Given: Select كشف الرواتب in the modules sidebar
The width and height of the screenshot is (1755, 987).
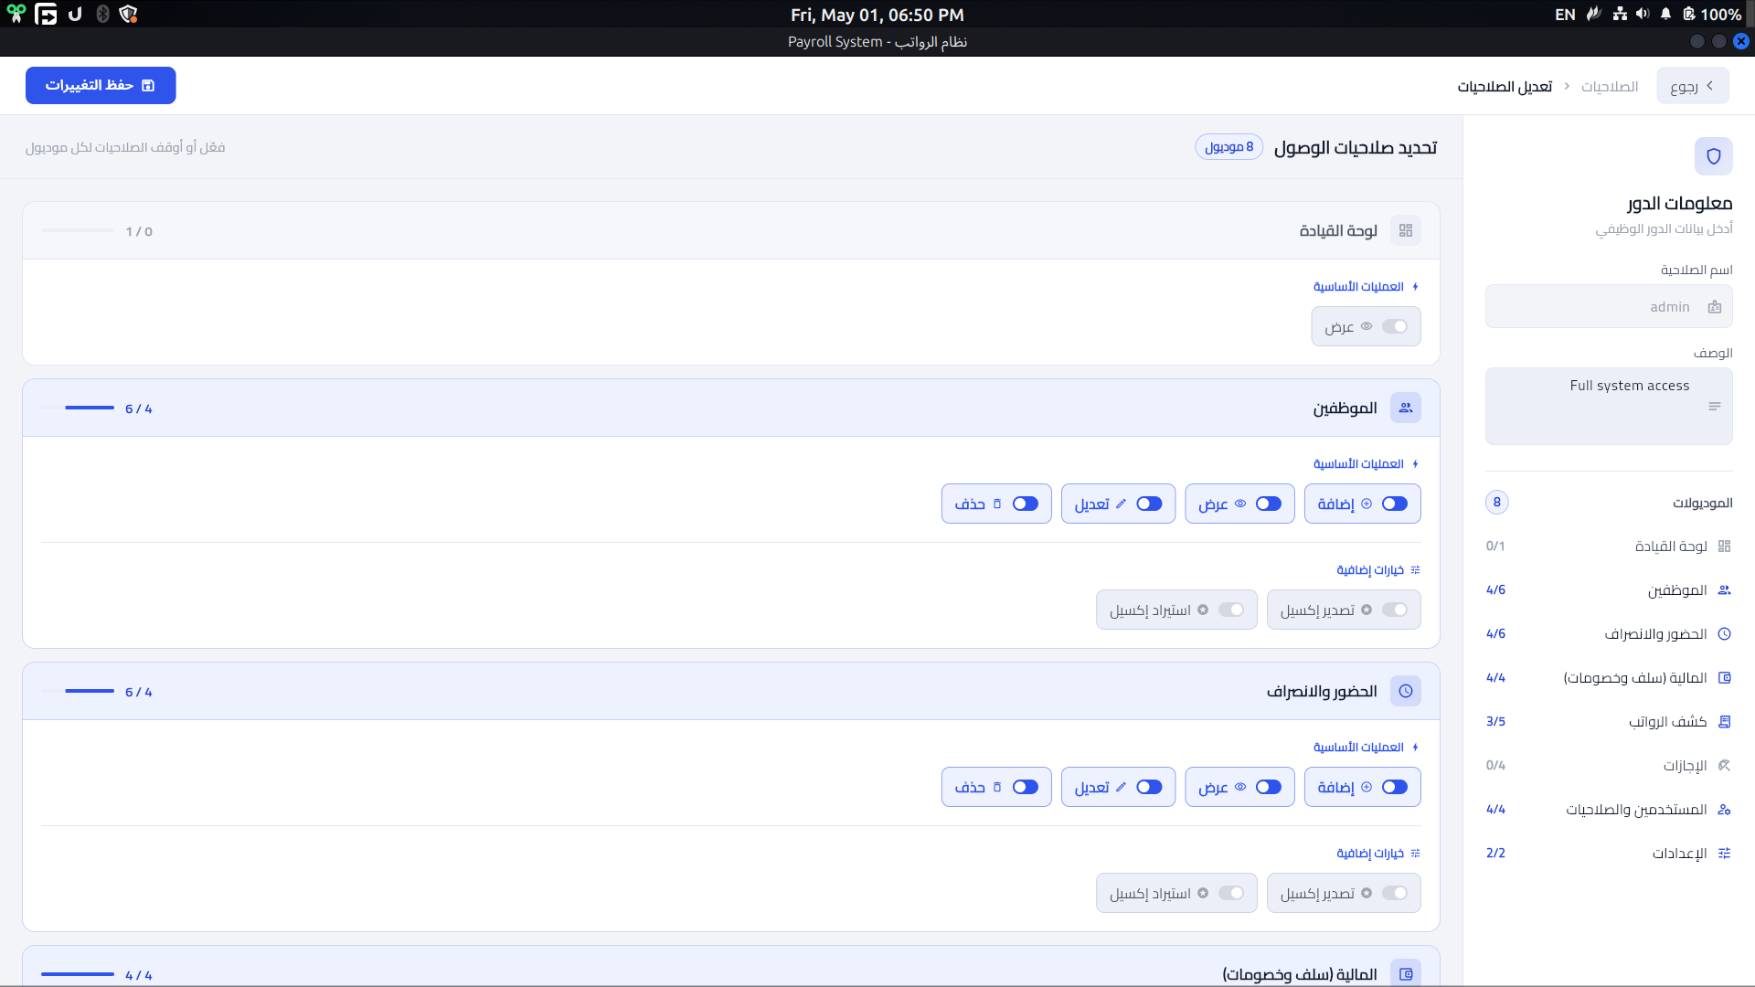Looking at the screenshot, I should [1609, 722].
